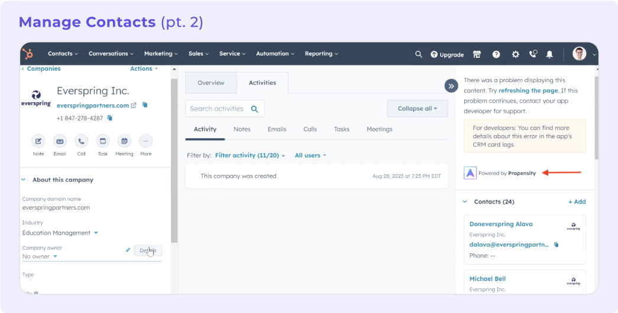This screenshot has width=618, height=313.
Task: Create a Task with the Task icon
Action: pyautogui.click(x=103, y=141)
